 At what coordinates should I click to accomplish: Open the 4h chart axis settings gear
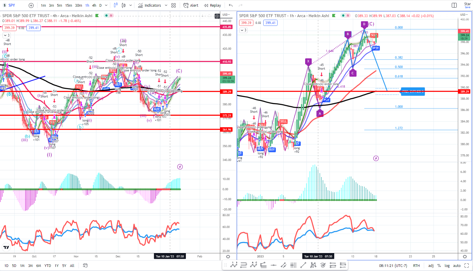(228, 256)
